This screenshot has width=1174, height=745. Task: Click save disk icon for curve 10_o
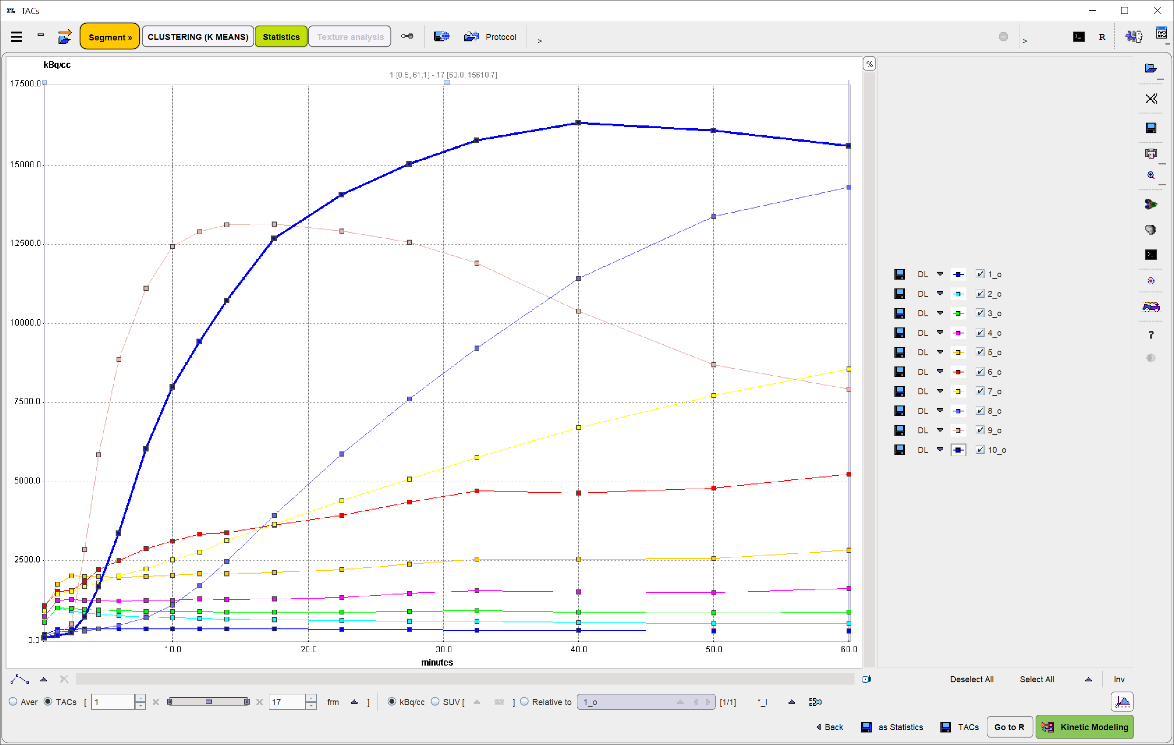900,450
